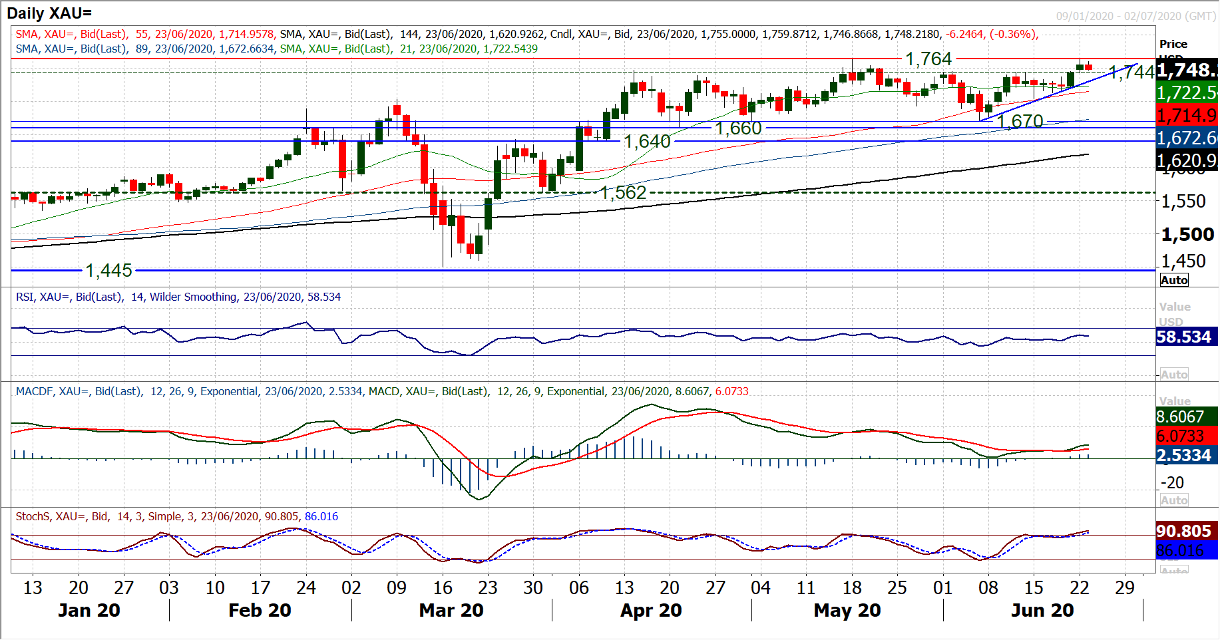Toggle Auto scaling in the RSI panel
Image resolution: width=1220 pixels, height=640 pixels.
tap(1174, 375)
